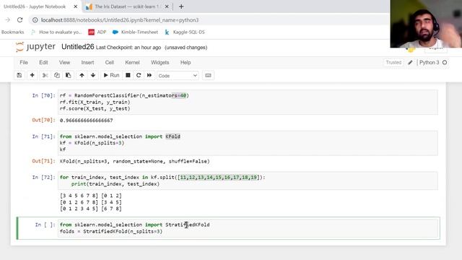
Task: Open the File menu
Action: pos(24,63)
